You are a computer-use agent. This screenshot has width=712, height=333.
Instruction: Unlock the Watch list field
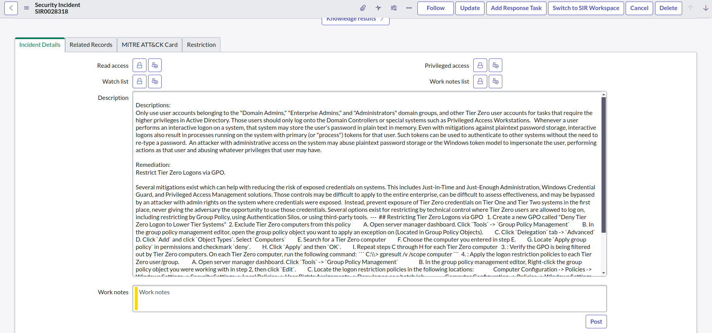(140, 81)
